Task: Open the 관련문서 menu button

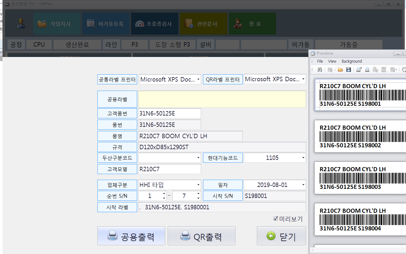Action: [204, 24]
